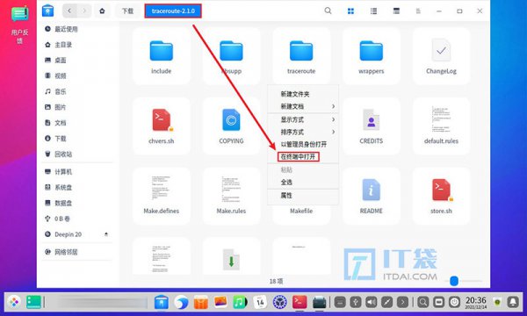
Task: Open 最近使用 in sidebar
Action: tap(77, 29)
